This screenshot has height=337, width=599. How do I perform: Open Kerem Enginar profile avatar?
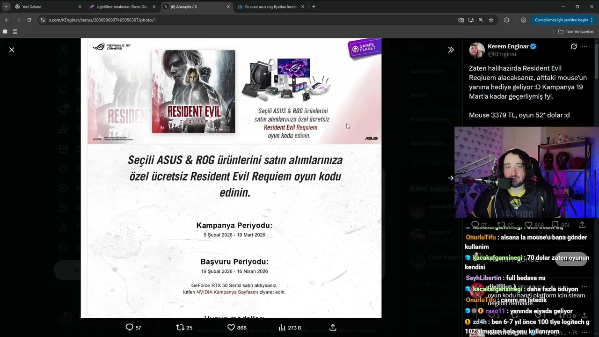coord(477,50)
